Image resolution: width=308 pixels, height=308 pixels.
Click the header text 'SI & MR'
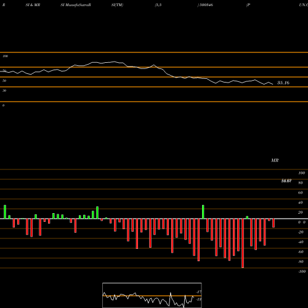click(33, 5)
